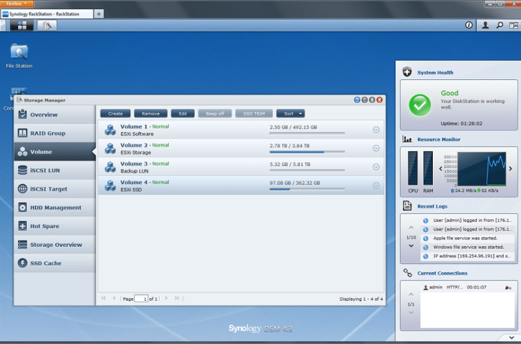
Task: Go to last page of volume list
Action: [x=176, y=298]
